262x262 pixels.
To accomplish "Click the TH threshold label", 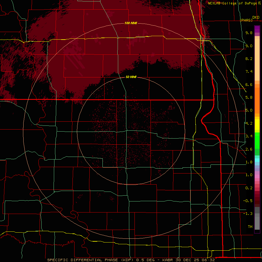I will pos(250,227).
